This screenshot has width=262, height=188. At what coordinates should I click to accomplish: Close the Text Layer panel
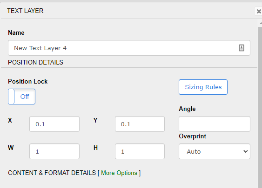(258, 11)
